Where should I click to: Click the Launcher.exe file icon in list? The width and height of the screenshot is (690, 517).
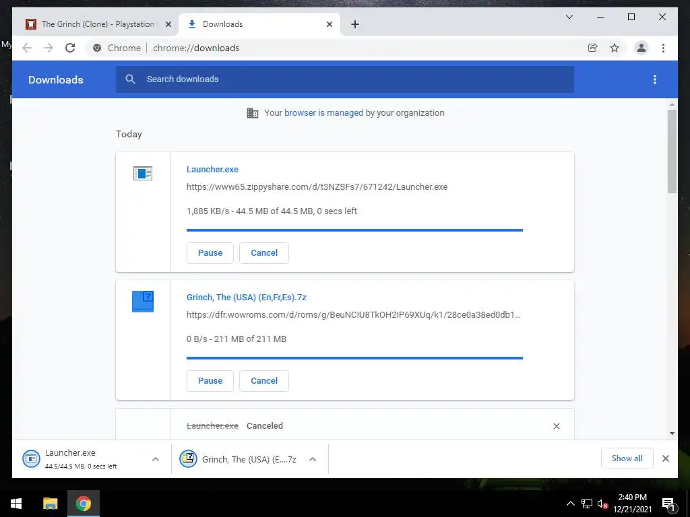point(143,173)
